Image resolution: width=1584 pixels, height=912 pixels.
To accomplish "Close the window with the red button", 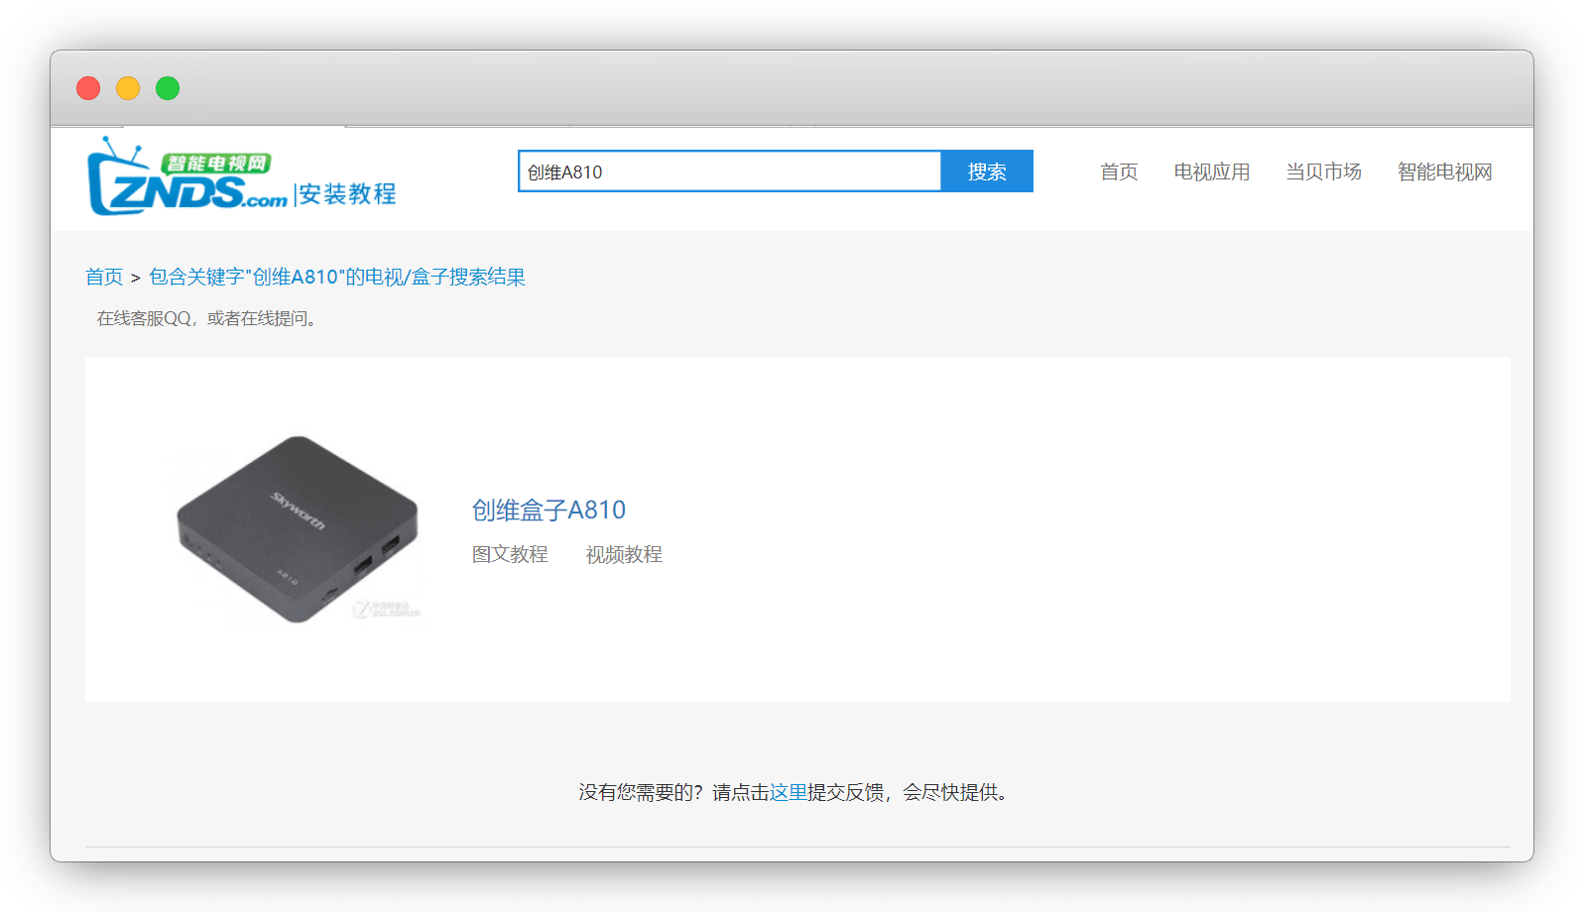I will pyautogui.click(x=88, y=88).
